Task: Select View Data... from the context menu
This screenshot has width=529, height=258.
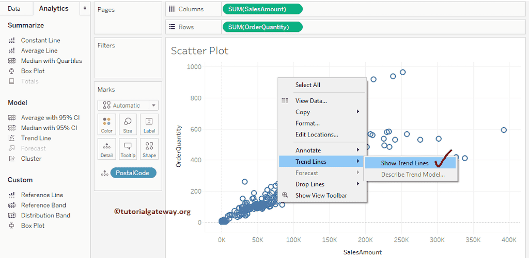Action: [311, 101]
